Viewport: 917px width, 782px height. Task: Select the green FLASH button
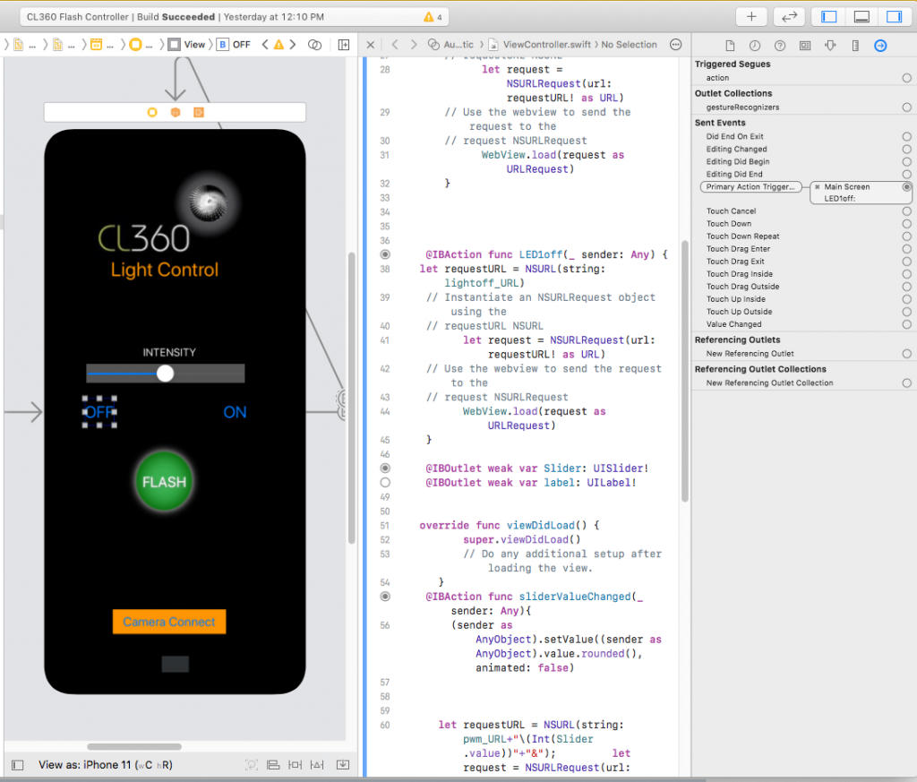(x=165, y=481)
